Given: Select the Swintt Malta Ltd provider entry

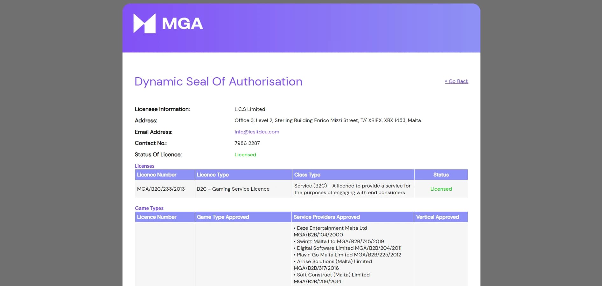Looking at the screenshot, I should pos(338,241).
